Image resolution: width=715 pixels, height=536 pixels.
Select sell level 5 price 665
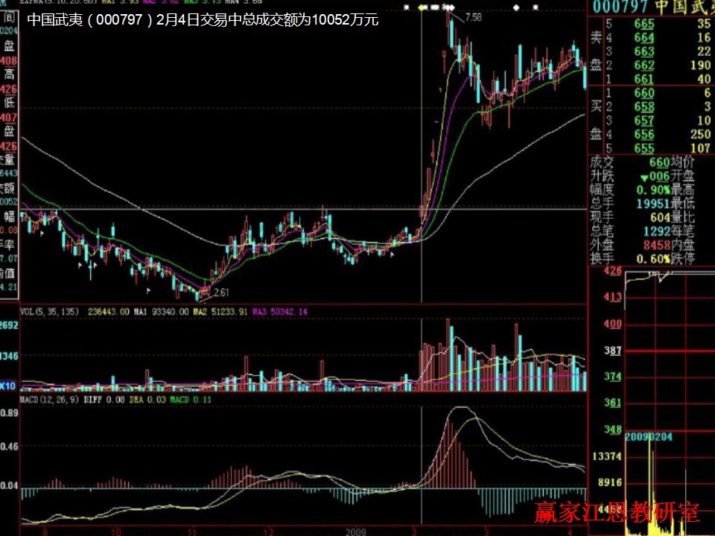(x=644, y=25)
